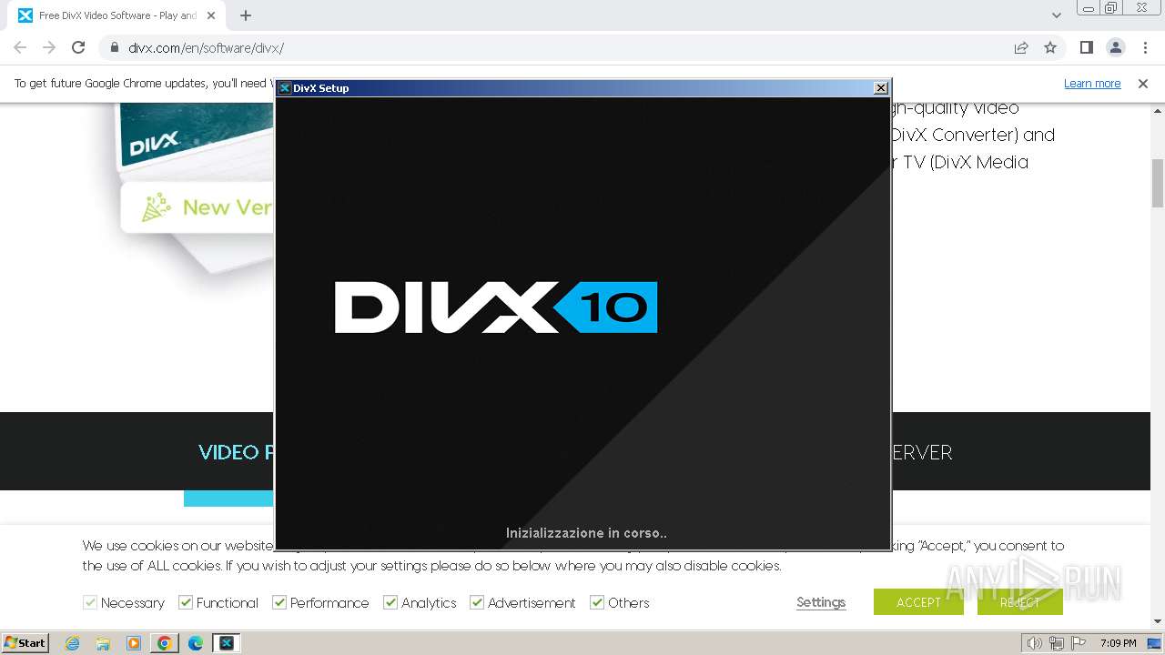Reload the DivX page
Image resolution: width=1165 pixels, height=655 pixels.
click(78, 47)
